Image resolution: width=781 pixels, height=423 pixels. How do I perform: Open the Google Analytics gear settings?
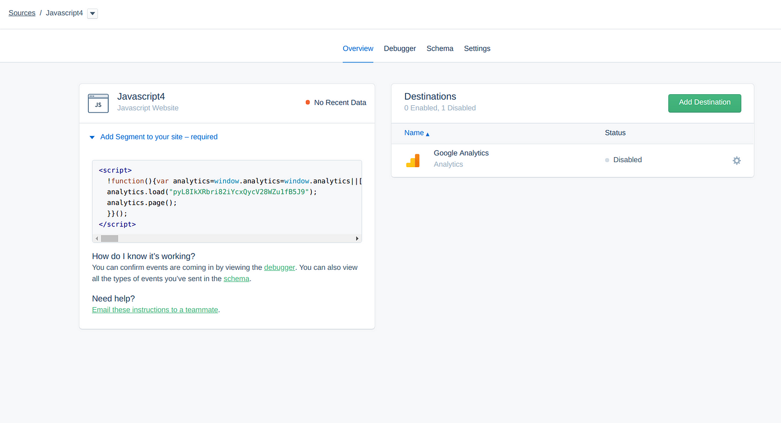pyautogui.click(x=736, y=161)
